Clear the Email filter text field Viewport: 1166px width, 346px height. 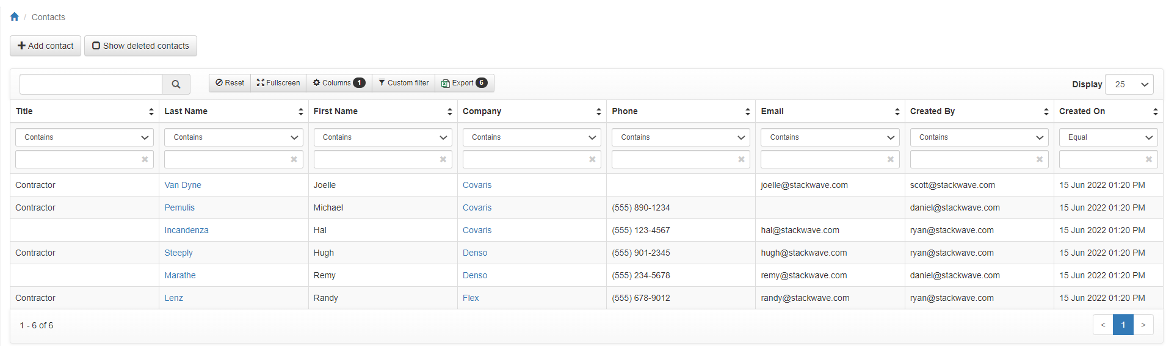click(890, 159)
